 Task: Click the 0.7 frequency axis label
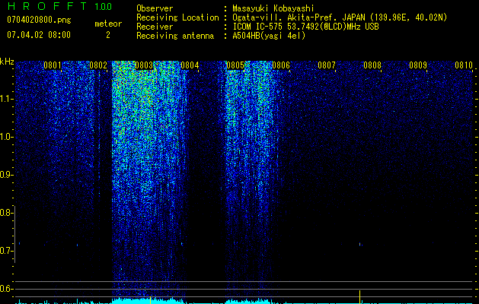(x=6, y=251)
